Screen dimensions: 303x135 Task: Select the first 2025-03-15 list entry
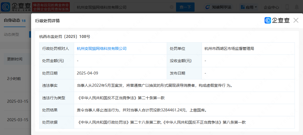[17, 101]
